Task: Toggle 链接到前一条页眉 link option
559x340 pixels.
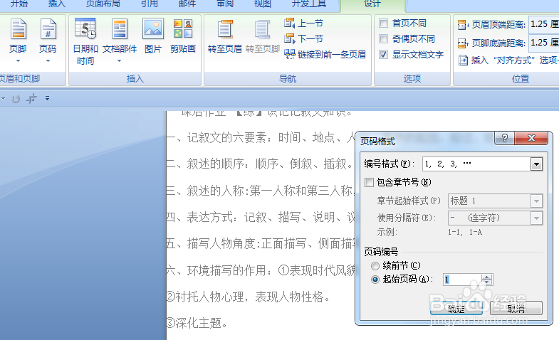Action: tap(325, 55)
